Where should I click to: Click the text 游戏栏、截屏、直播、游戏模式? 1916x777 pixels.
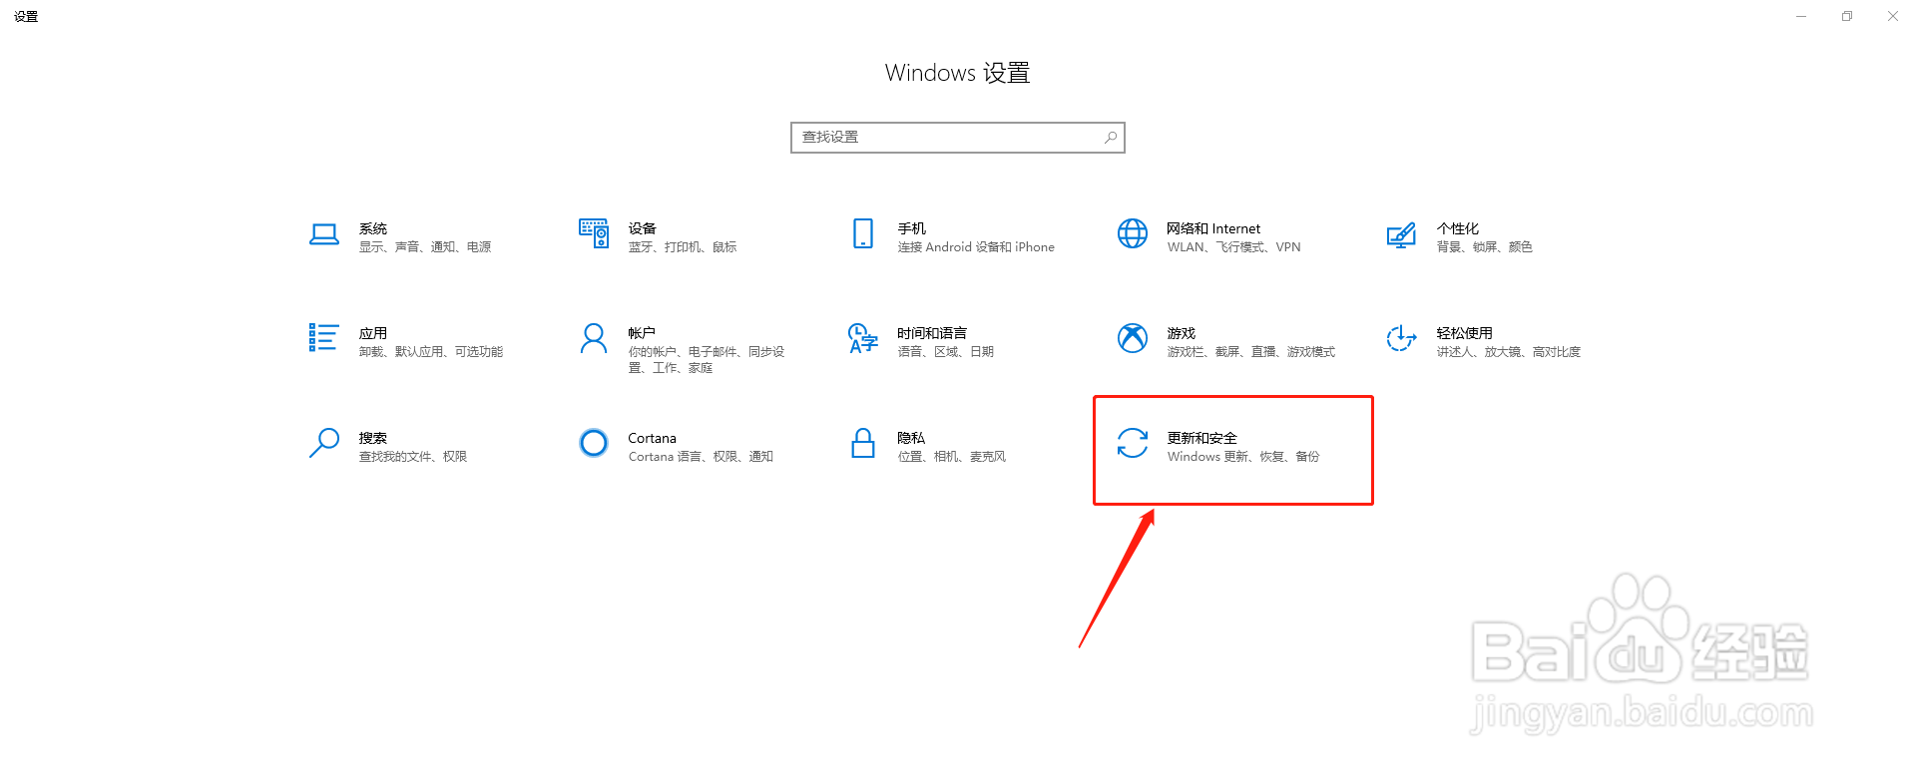(1251, 352)
